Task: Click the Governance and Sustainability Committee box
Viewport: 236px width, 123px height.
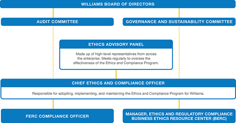Action: (179, 22)
